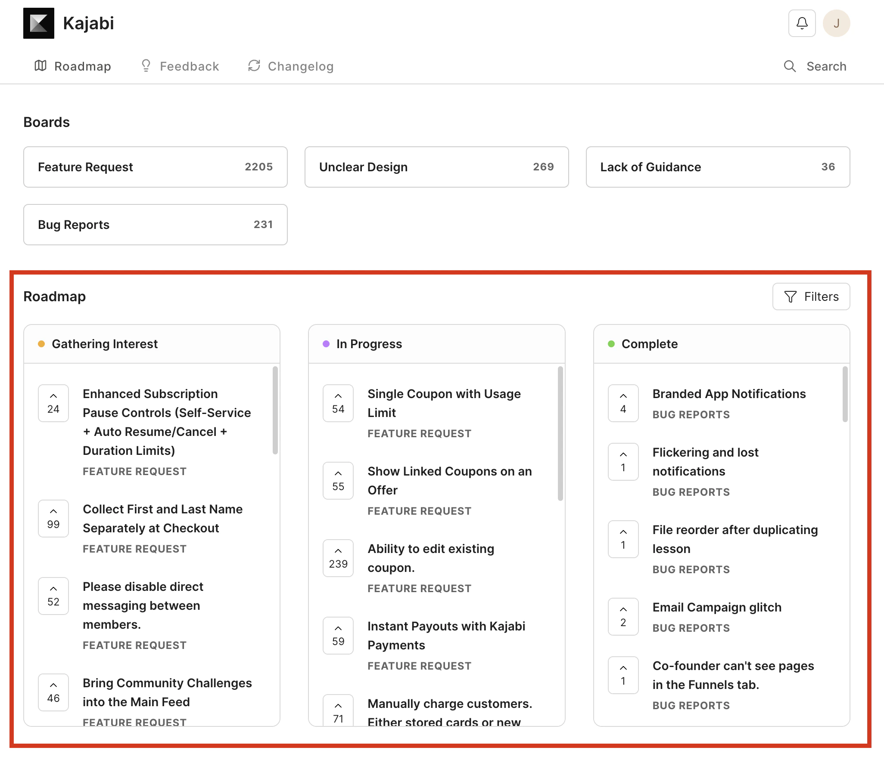The height and width of the screenshot is (766, 884).
Task: Open Enhanced Subscription Pause Controls post
Action: pos(167,422)
